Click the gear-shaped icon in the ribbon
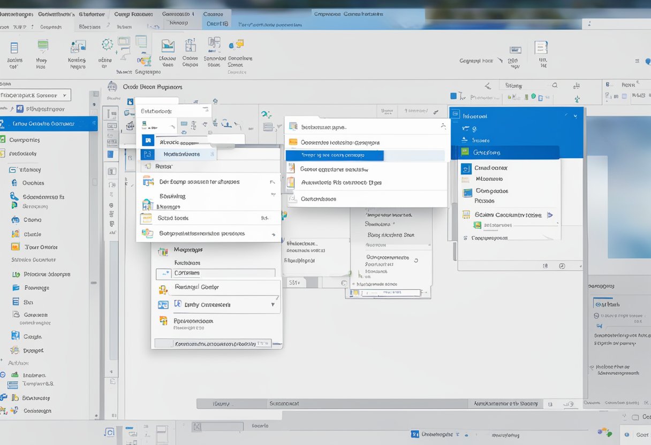This screenshot has width=651, height=445. click(x=107, y=44)
